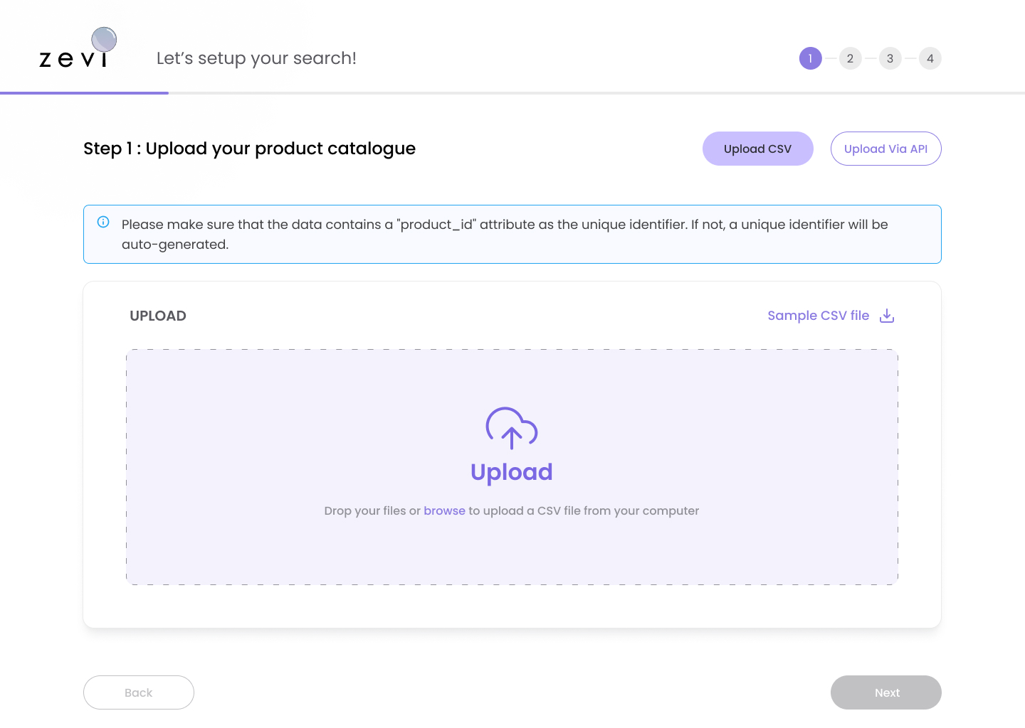The image size is (1025, 728).
Task: Click the cloud upload icon
Action: tap(511, 428)
